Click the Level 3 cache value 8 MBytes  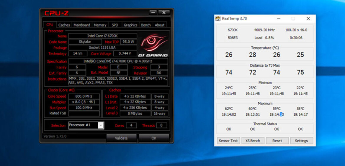pyautogui.click(x=135, y=114)
